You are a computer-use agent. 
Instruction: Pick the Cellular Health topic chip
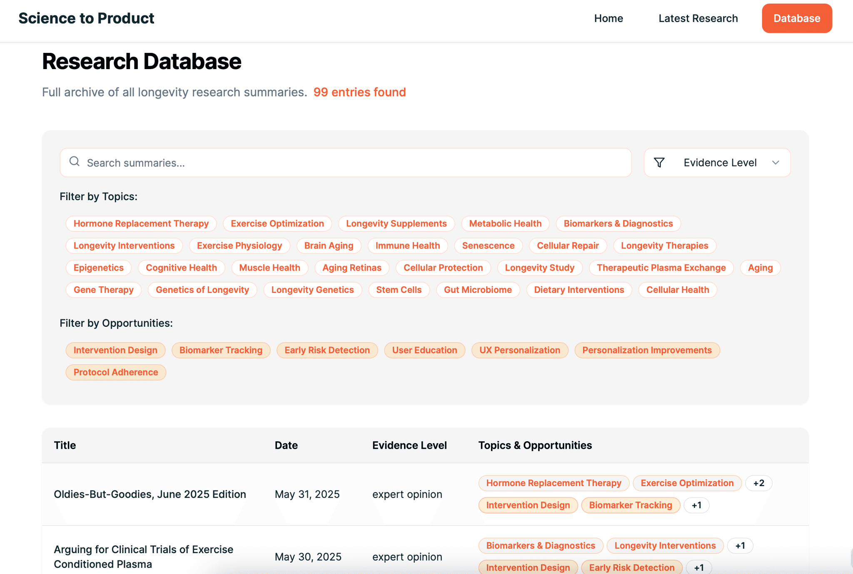point(678,290)
